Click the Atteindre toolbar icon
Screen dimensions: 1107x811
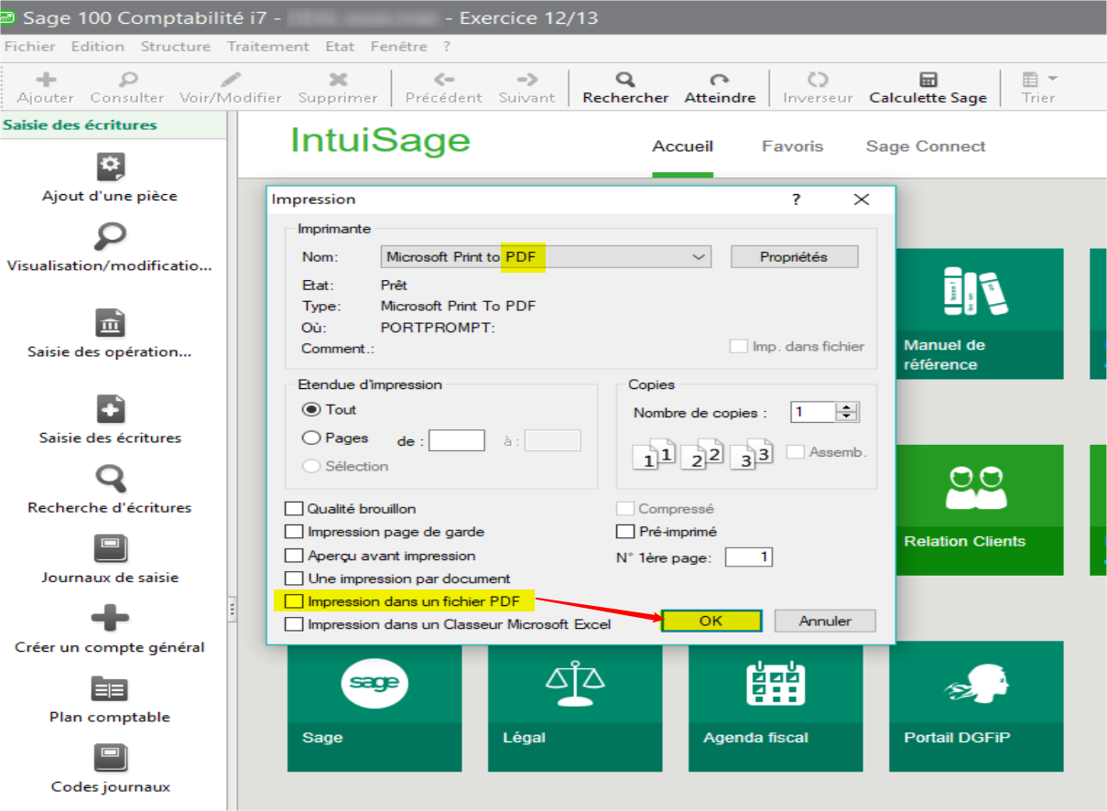tap(720, 80)
